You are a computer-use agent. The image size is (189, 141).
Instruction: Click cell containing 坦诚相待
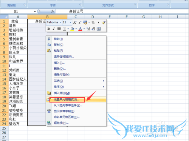[x=18, y=30]
